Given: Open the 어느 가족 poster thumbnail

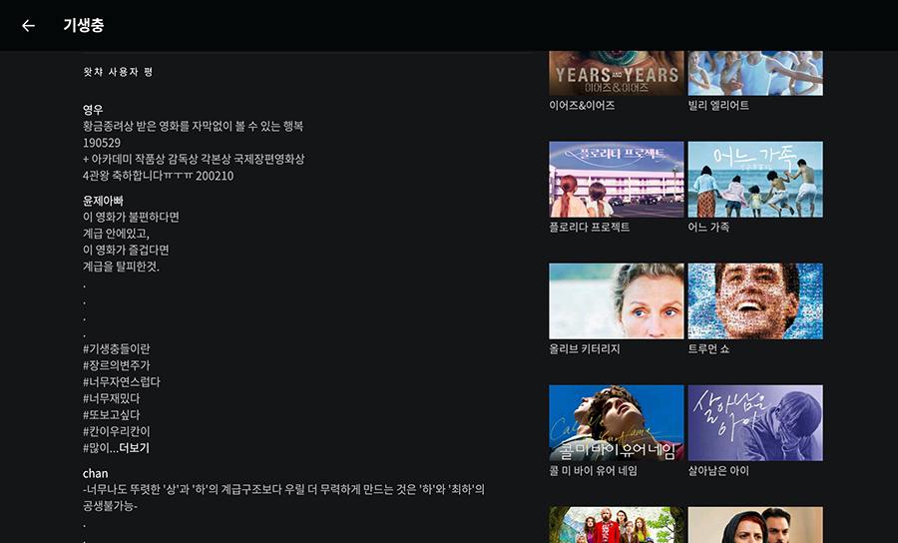Looking at the screenshot, I should pos(755,180).
